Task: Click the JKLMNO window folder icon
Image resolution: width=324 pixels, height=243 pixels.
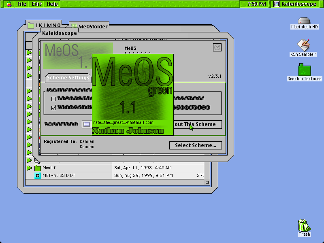Action: (x=31, y=26)
